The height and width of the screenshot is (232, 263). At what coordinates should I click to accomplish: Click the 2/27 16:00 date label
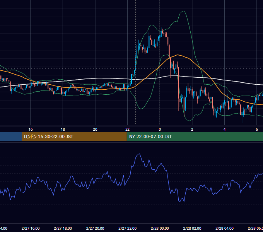pyautogui.click(x=31, y=228)
